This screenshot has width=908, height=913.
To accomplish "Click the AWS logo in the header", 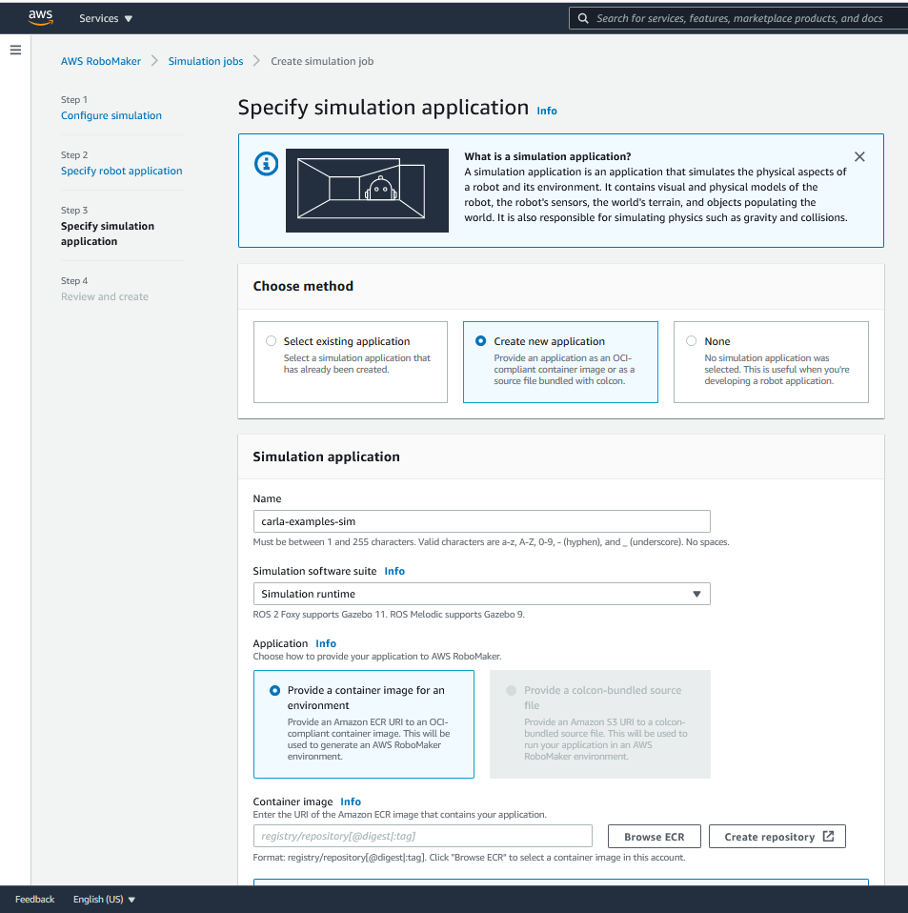I will pos(41,18).
